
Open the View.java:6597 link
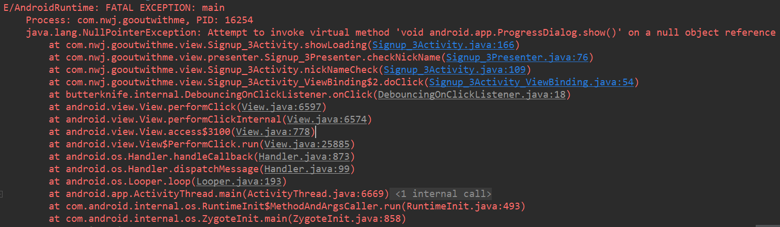[282, 107]
